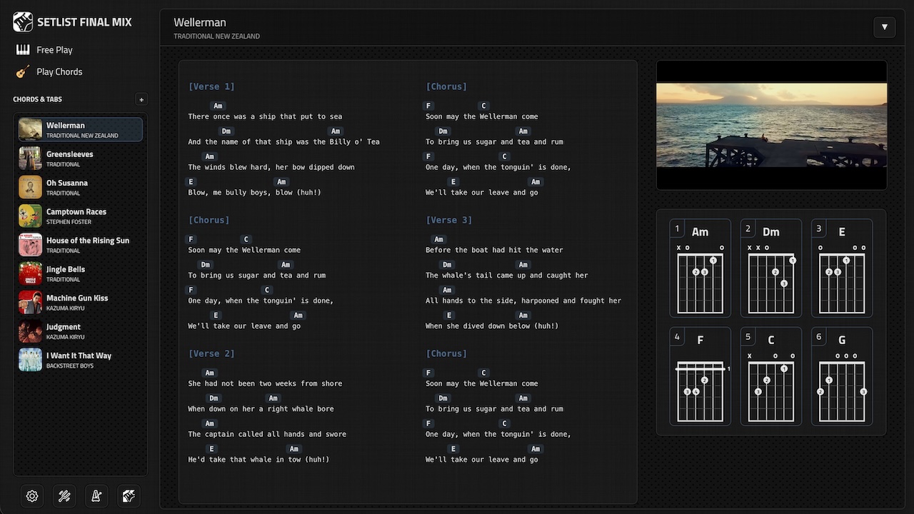Screen dimensions: 914x514
Task: Select the Am chord diagram
Action: pyautogui.click(x=700, y=268)
